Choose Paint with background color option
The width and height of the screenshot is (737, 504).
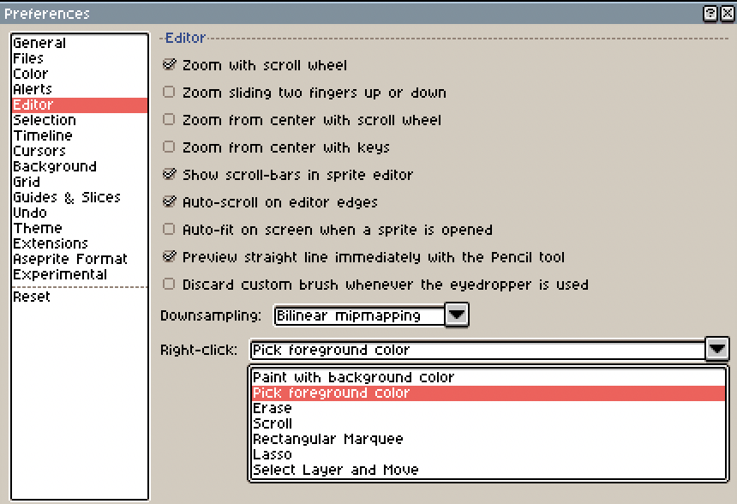click(x=353, y=377)
